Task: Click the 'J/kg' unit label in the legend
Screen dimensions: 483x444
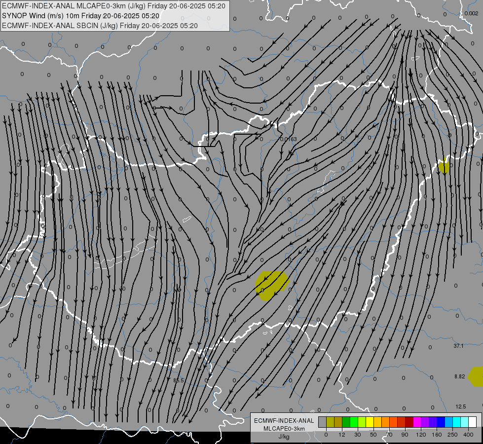Action: pyautogui.click(x=284, y=437)
